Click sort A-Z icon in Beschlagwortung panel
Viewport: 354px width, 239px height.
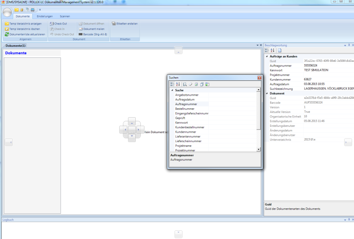(273, 50)
